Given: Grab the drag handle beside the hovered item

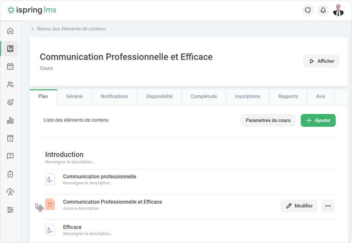Looking at the screenshot, I should [37, 206].
